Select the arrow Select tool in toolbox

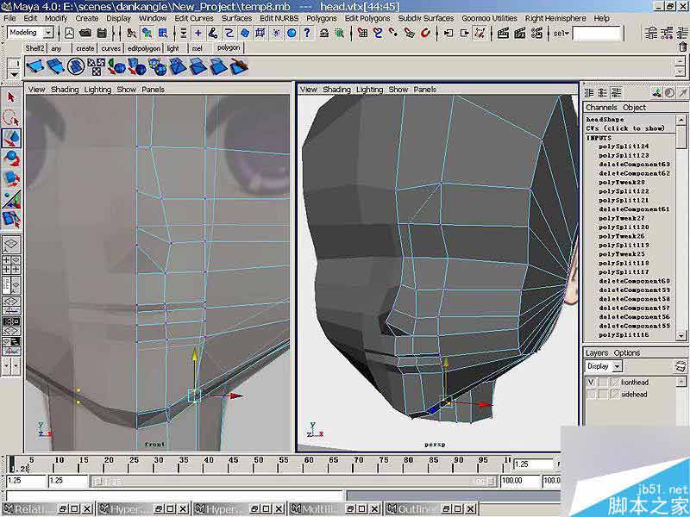(12, 98)
